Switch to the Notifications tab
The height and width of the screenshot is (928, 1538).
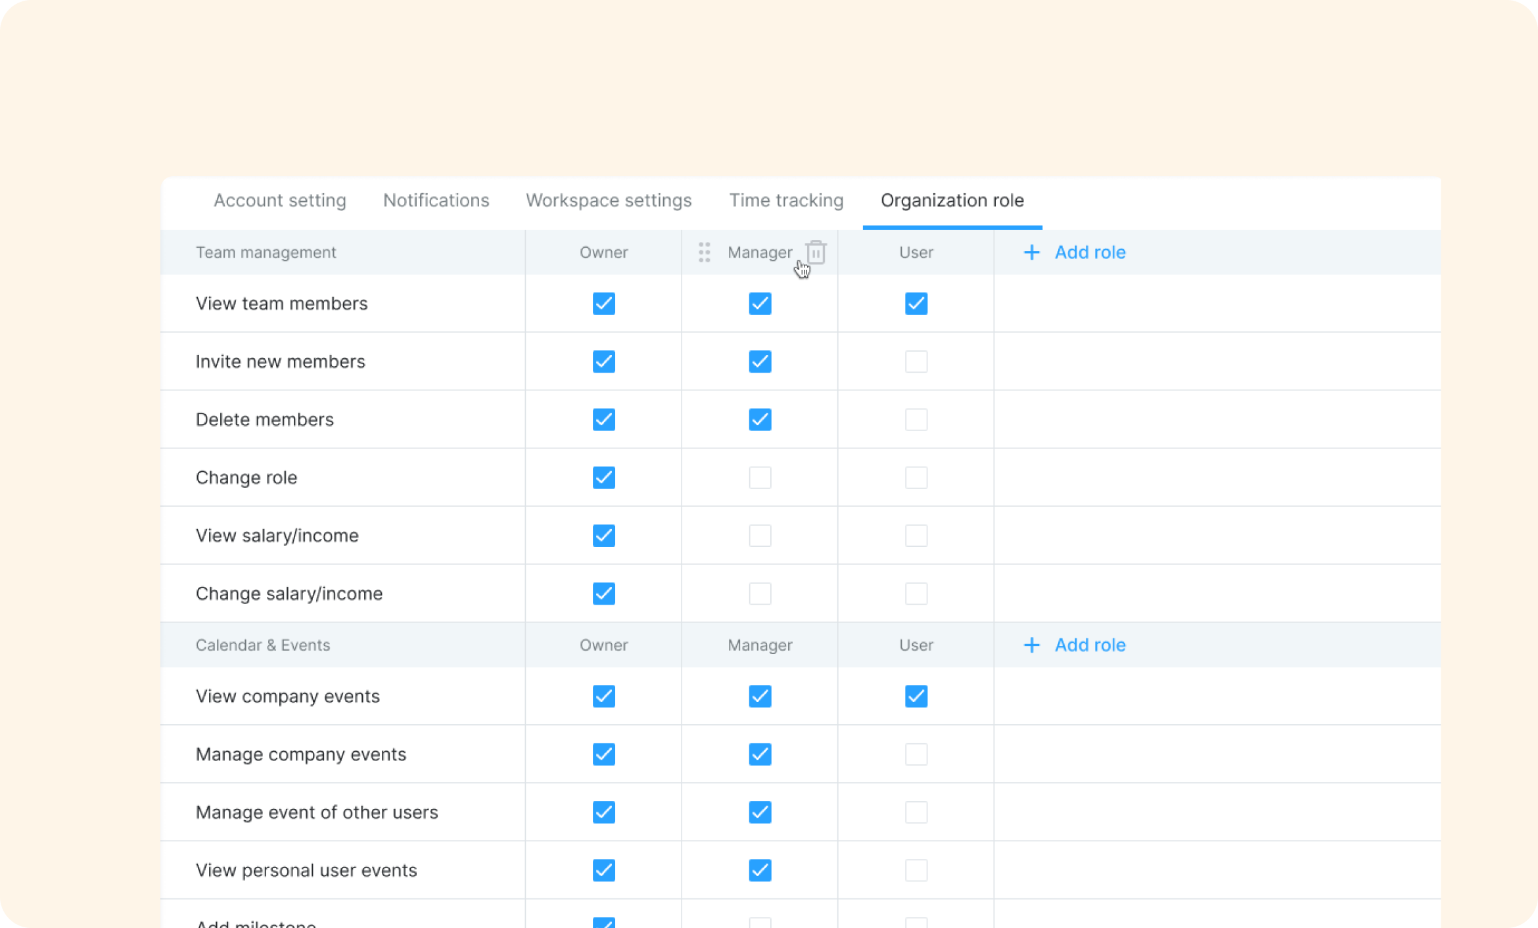(436, 200)
